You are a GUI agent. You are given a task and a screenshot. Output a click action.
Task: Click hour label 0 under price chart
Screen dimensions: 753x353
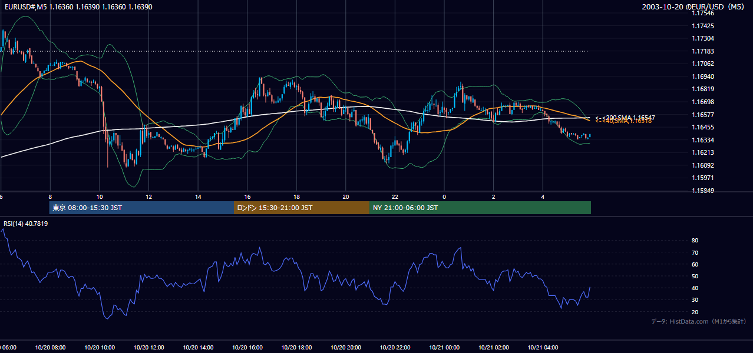(x=444, y=197)
